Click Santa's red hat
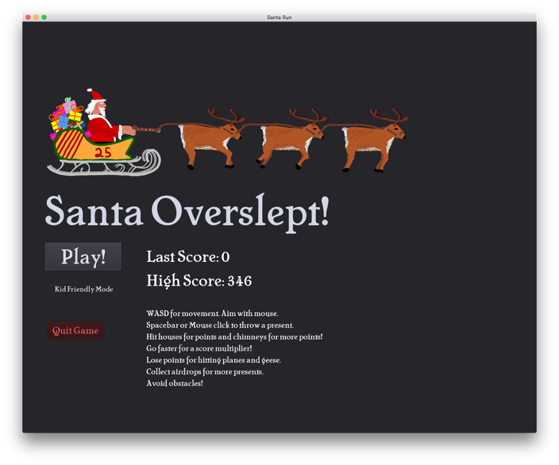This screenshot has height=465, width=559. [97, 95]
